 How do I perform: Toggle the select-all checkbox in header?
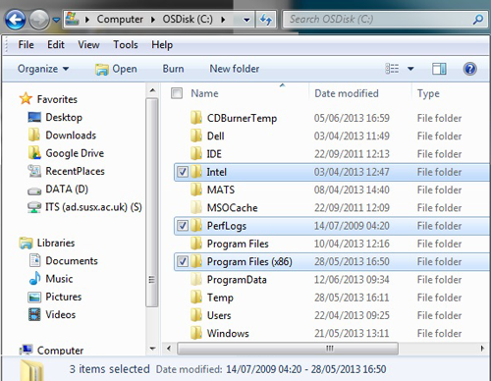tap(177, 93)
